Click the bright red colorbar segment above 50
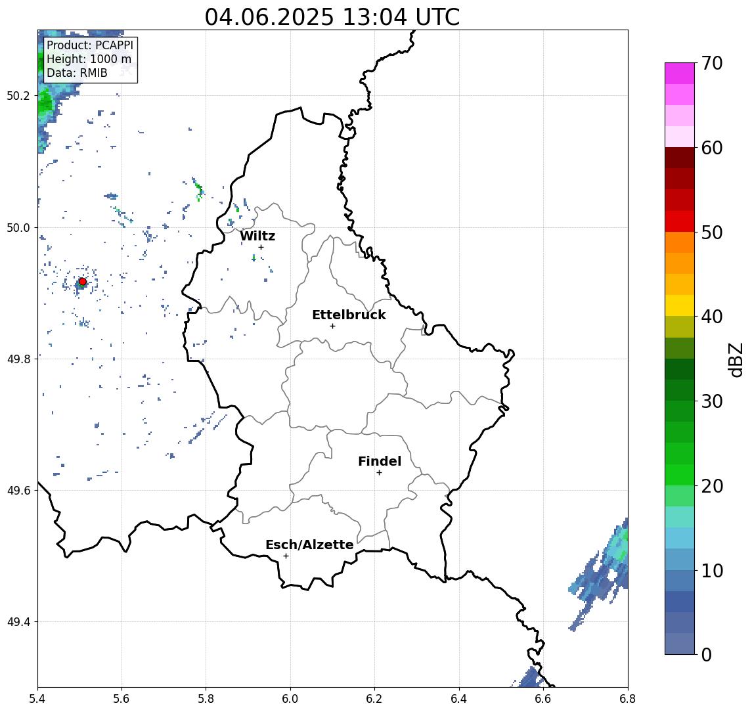 [x=680, y=221]
